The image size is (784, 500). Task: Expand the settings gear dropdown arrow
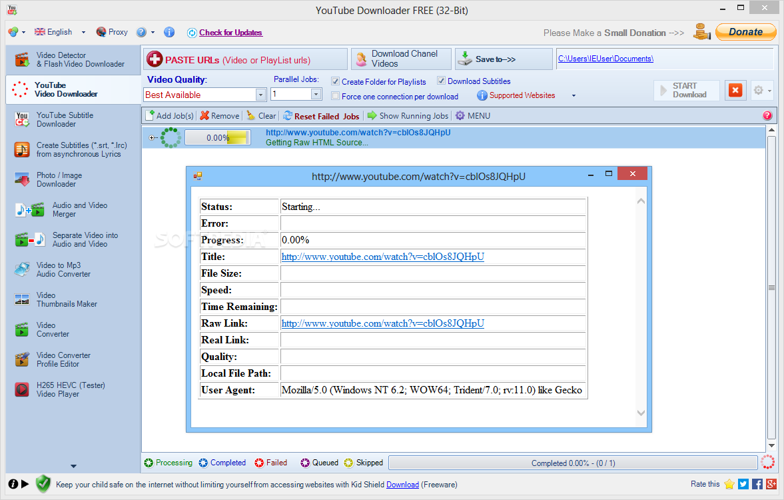point(769,91)
